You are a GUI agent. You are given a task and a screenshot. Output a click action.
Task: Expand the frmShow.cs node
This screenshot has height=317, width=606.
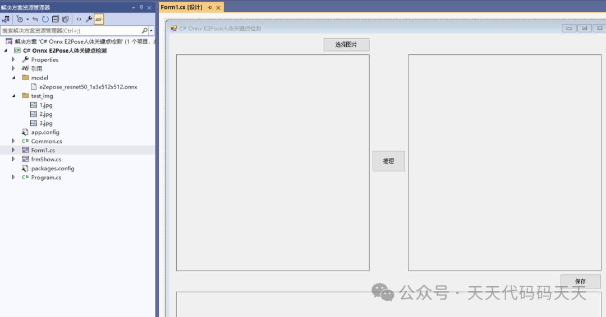coord(13,159)
